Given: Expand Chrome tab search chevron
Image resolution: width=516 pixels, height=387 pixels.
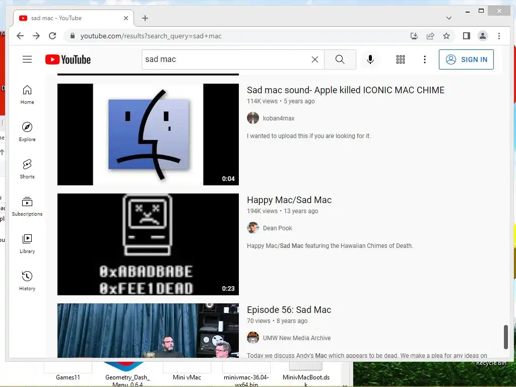Looking at the screenshot, I should (x=448, y=18).
